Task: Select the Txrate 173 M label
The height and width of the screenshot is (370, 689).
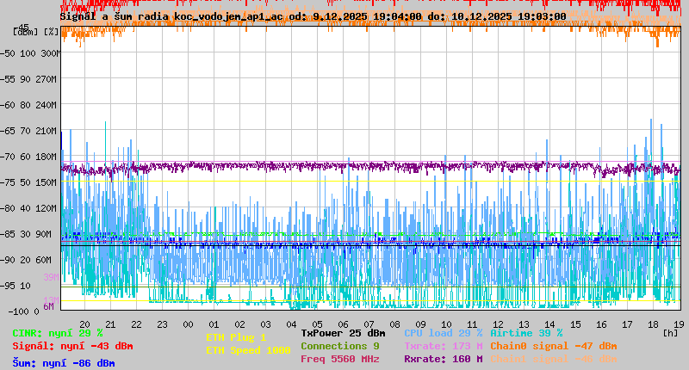Action: click(443, 346)
